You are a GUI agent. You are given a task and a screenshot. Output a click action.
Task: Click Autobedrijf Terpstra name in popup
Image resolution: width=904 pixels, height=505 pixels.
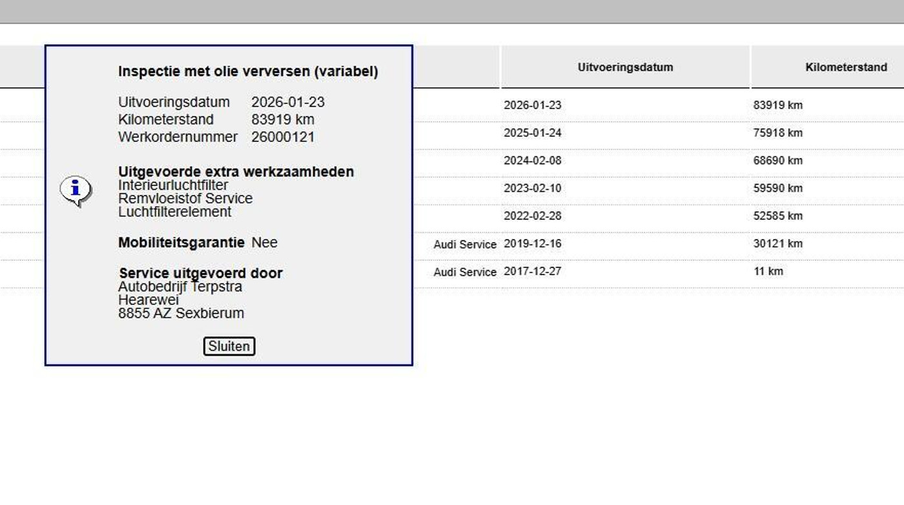(x=180, y=287)
